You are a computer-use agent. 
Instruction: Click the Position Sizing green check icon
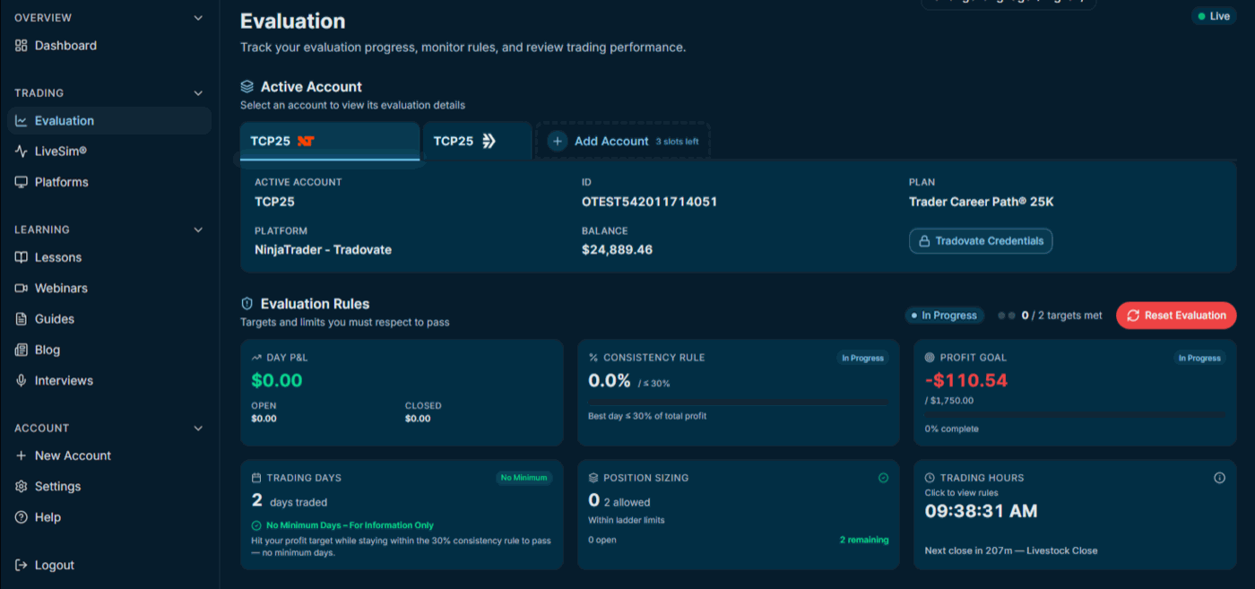point(883,478)
